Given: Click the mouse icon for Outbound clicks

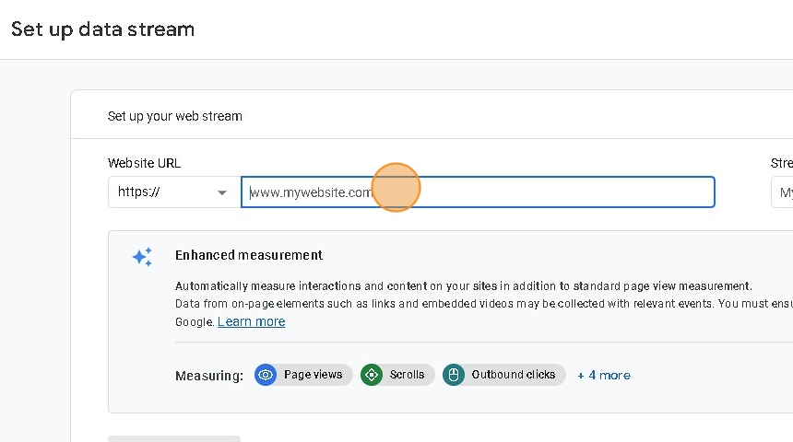Looking at the screenshot, I should [454, 375].
